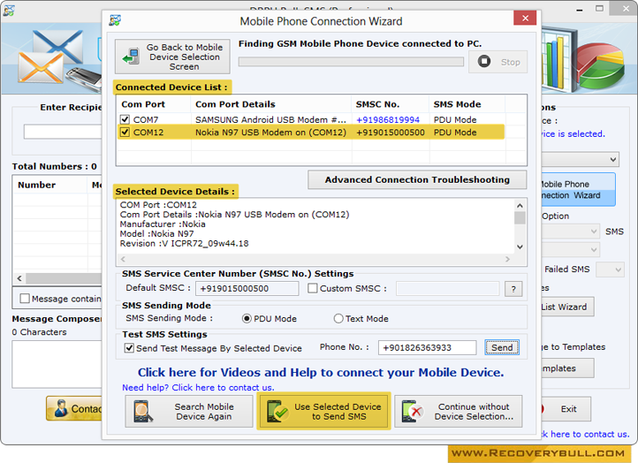The image size is (638, 463).
Task: Close the Mobile Phone Connection Wizard dialog
Action: [x=525, y=19]
